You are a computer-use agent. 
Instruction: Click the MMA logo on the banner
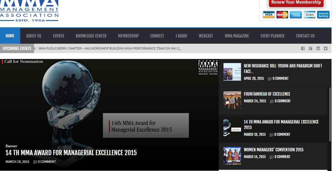coord(208,67)
